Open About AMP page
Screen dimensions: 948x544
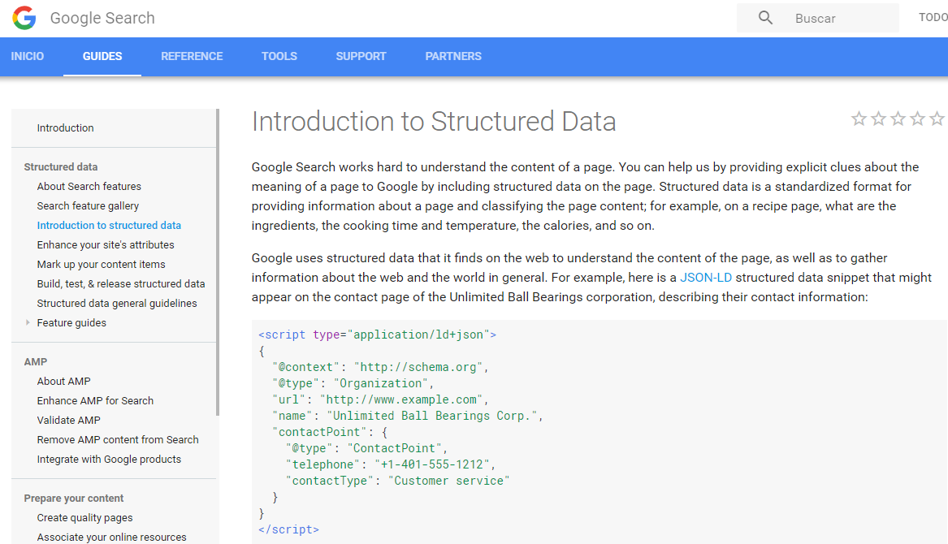pyautogui.click(x=63, y=382)
